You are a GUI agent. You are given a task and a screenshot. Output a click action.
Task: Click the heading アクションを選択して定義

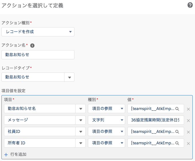(x=32, y=5)
